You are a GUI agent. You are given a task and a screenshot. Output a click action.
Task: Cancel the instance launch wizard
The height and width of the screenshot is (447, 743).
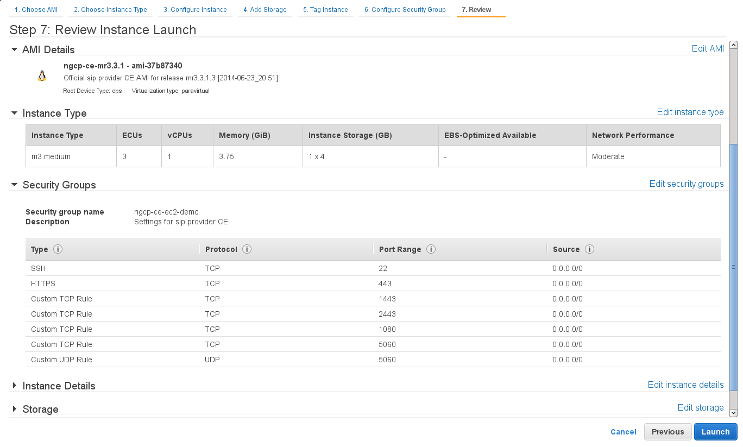pos(623,432)
